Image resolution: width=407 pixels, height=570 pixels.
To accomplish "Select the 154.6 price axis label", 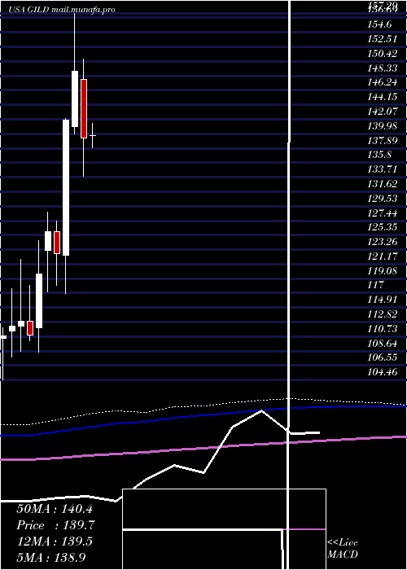I will coord(379,24).
